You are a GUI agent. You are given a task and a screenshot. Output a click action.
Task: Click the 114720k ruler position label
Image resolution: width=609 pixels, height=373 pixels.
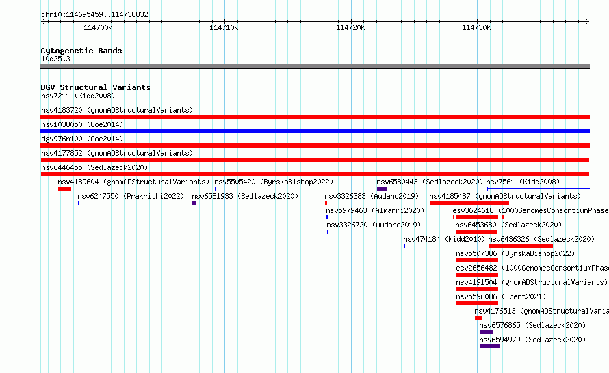tap(350, 27)
